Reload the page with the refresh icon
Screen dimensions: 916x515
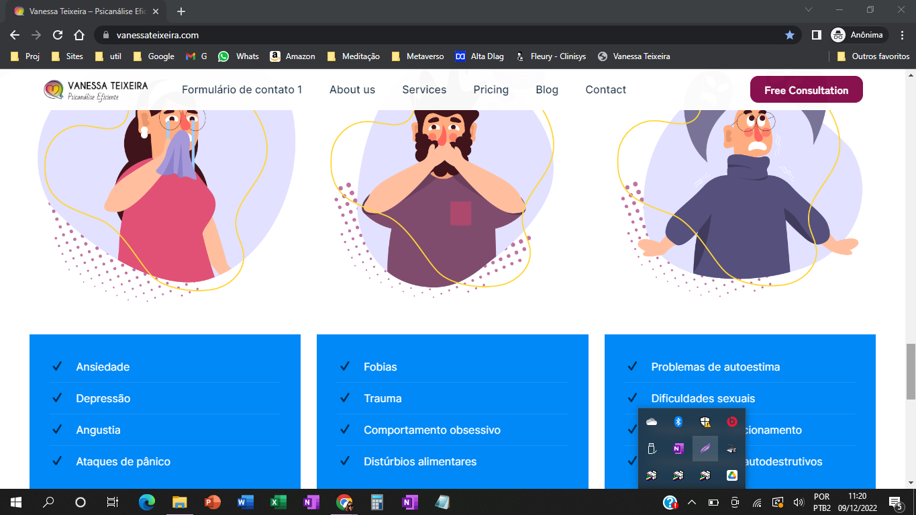[58, 35]
